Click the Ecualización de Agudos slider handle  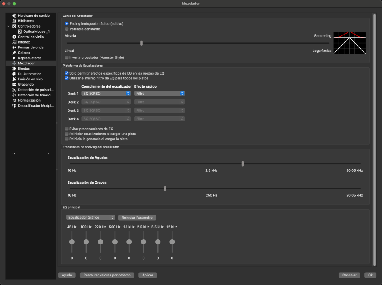point(242,164)
